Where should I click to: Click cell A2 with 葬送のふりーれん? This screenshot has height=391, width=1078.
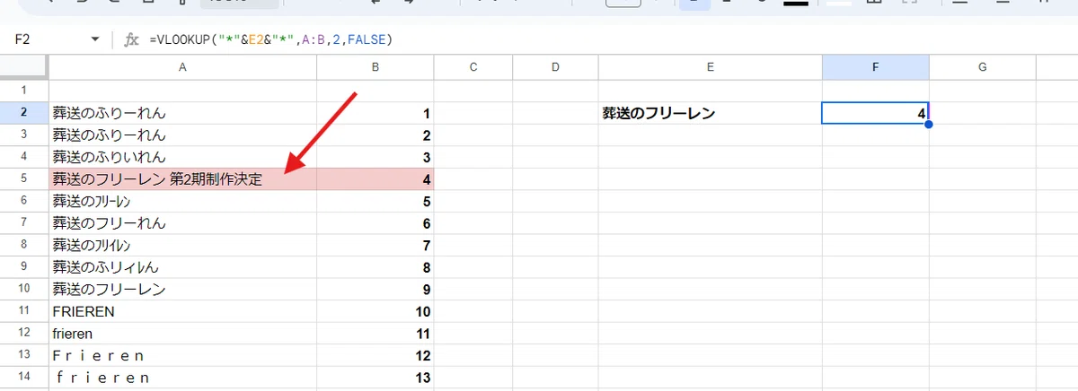[x=182, y=113]
